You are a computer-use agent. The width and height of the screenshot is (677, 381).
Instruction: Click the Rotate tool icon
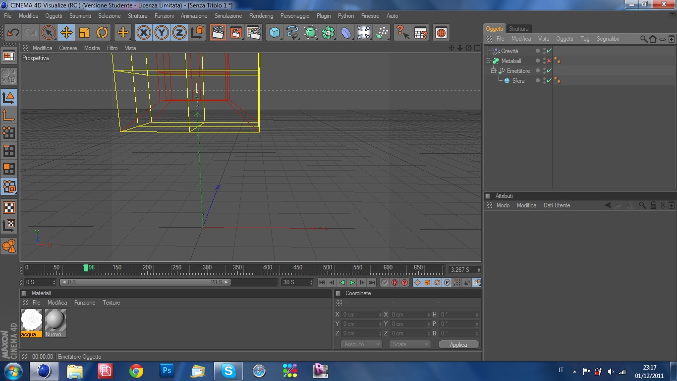coord(102,33)
